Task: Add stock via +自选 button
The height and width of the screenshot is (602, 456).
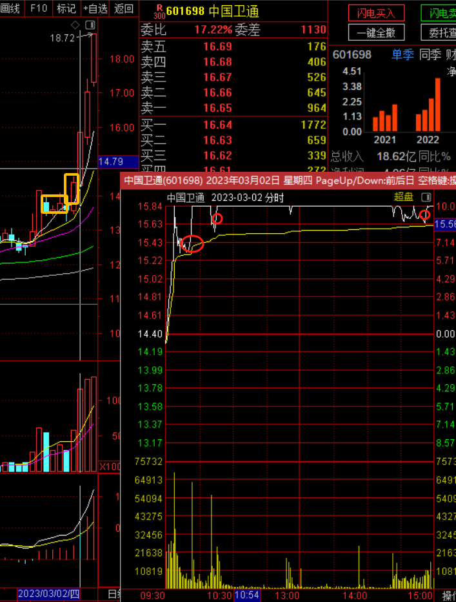Action: point(95,8)
